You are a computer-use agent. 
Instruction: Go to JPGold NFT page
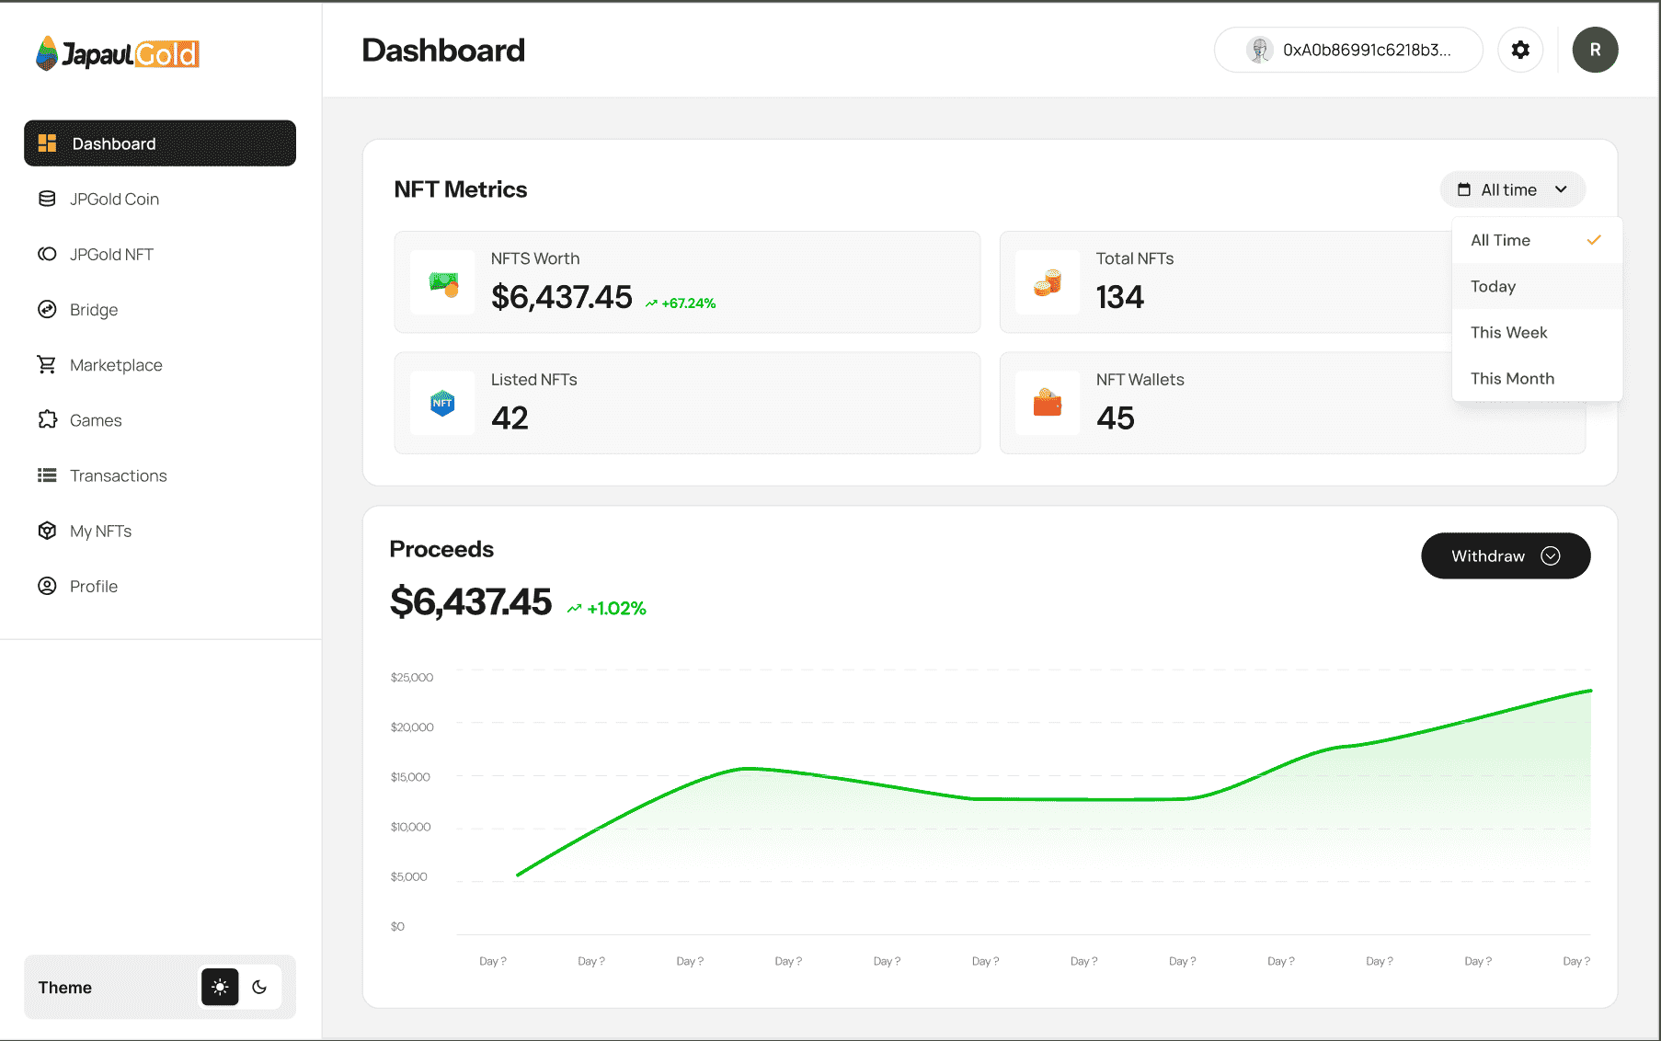160,254
